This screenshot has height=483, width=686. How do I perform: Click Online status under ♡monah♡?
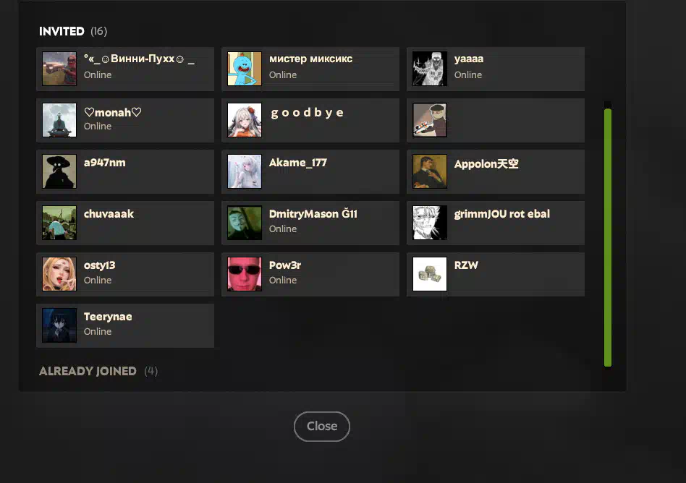click(98, 127)
